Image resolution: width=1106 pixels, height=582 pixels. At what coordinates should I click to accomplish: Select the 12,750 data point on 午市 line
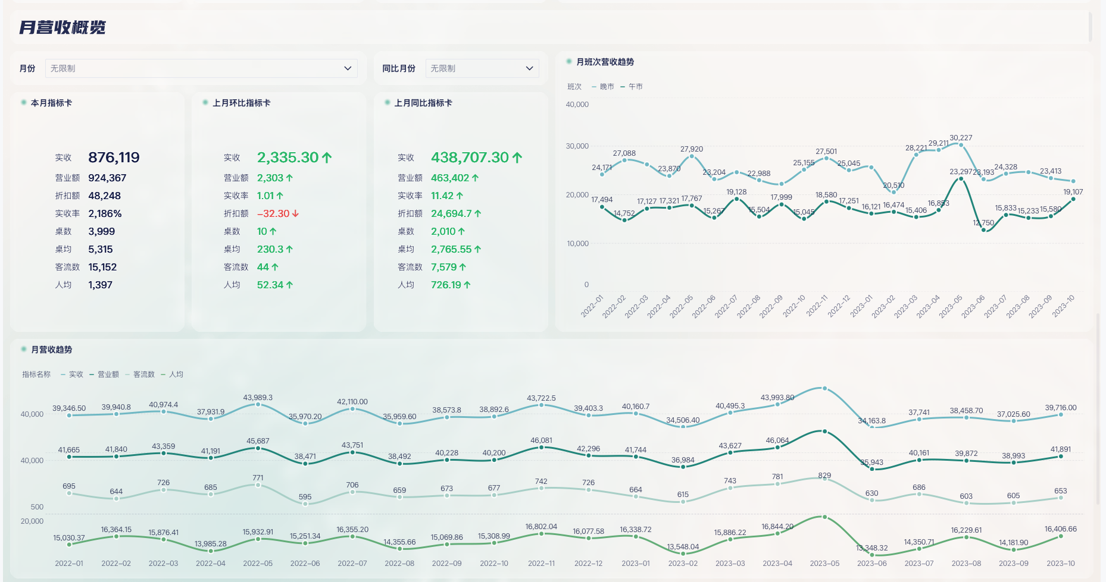983,230
